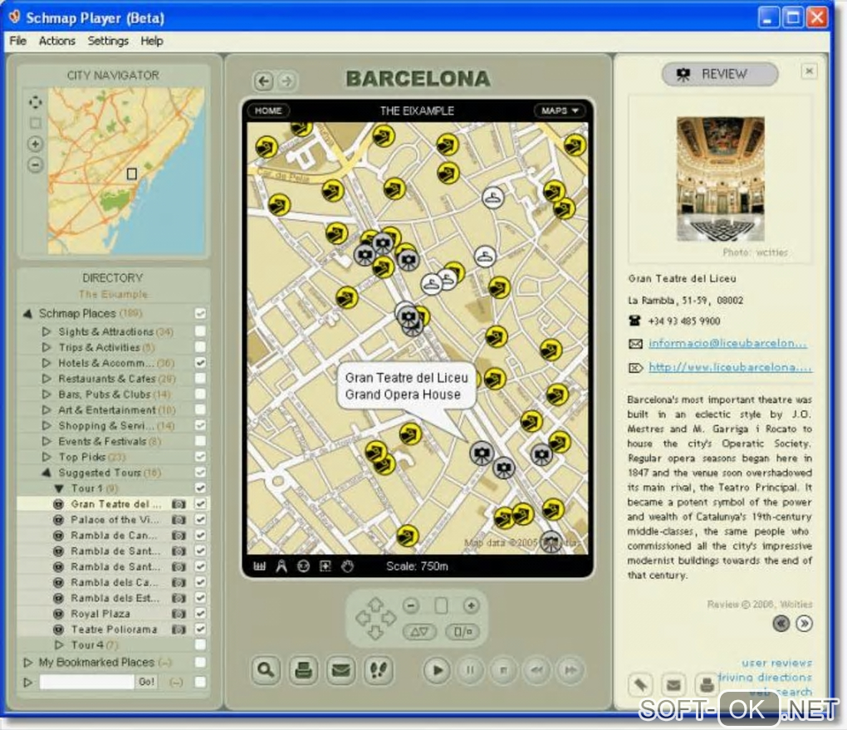The width and height of the screenshot is (847, 730).
Task: Toggle the Hotels & Accomm checkbox
Action: [x=200, y=363]
